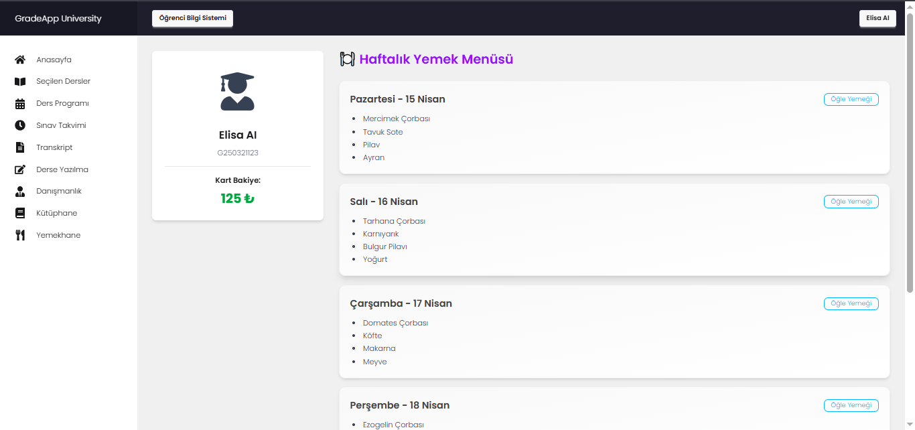Select Öğle Yemeği tag on Salı card
Image resolution: width=915 pixels, height=430 pixels.
851,202
